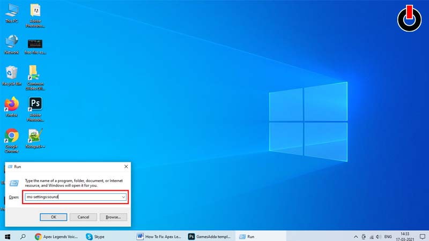
Task: Launch Google Chrome from the desktop shortcut
Action: [11, 140]
